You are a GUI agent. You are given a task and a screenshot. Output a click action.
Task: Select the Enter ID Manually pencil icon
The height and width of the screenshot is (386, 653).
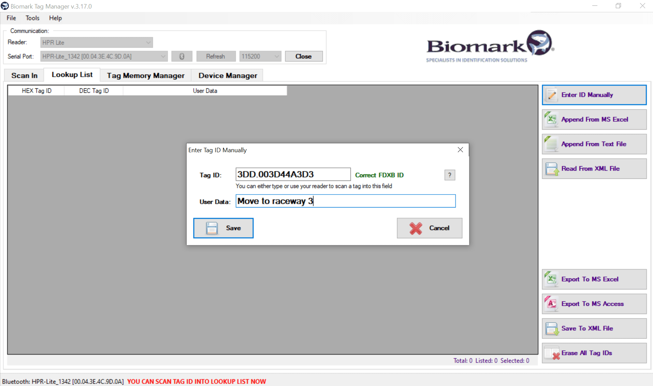(x=551, y=95)
